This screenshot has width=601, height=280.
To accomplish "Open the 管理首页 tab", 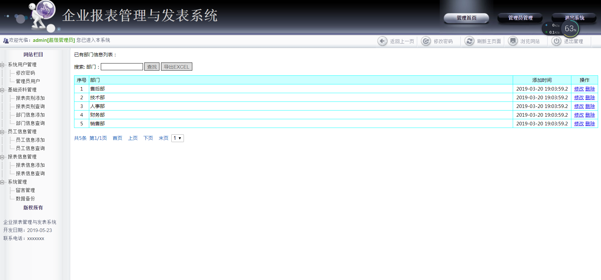I will coord(466,18).
